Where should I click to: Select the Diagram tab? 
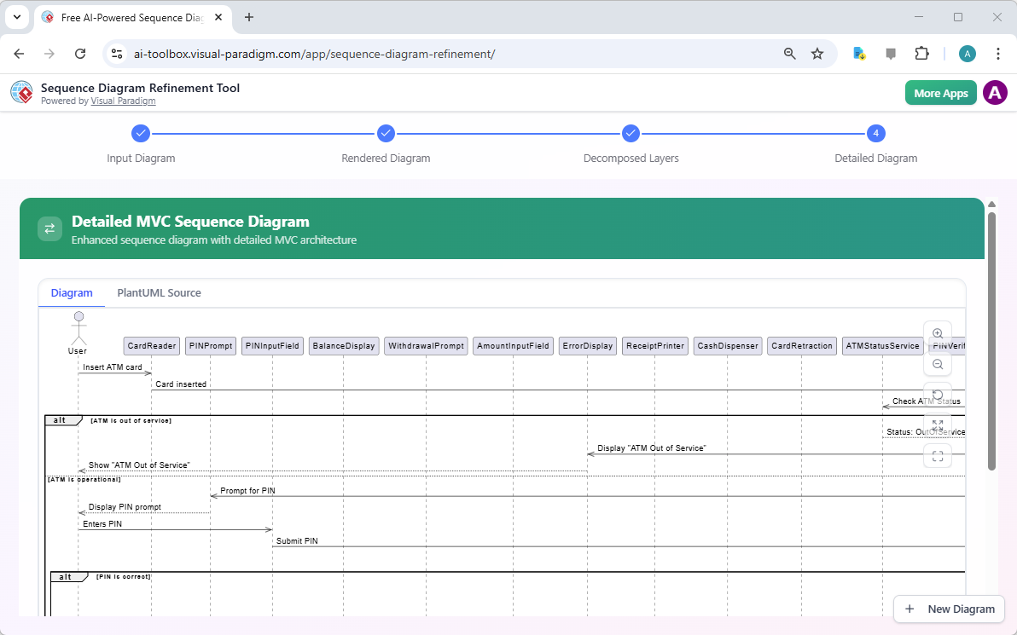71,292
